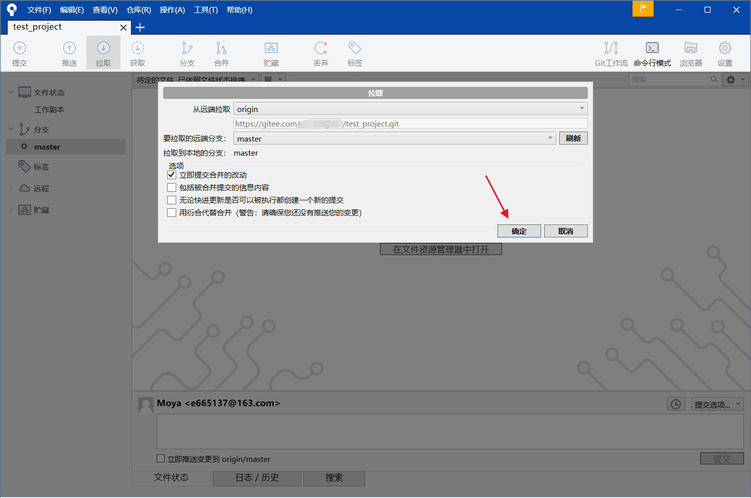Open 提交选项... dropdown
Image resolution: width=751 pixels, height=498 pixels.
pyautogui.click(x=717, y=404)
